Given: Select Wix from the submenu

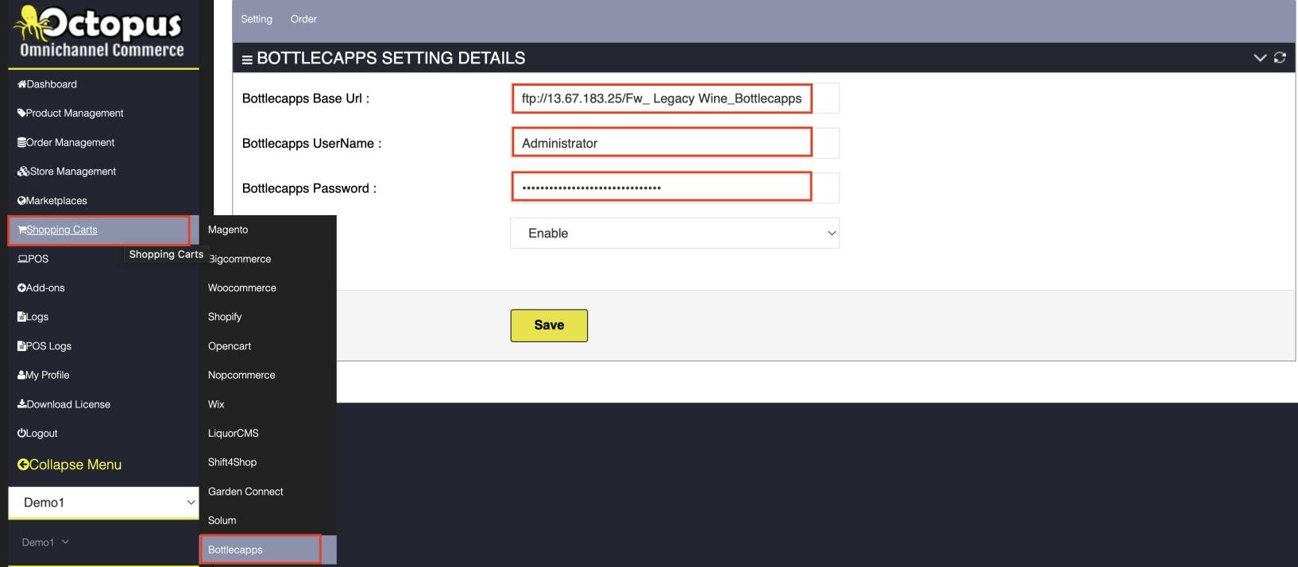Looking at the screenshot, I should pyautogui.click(x=216, y=404).
